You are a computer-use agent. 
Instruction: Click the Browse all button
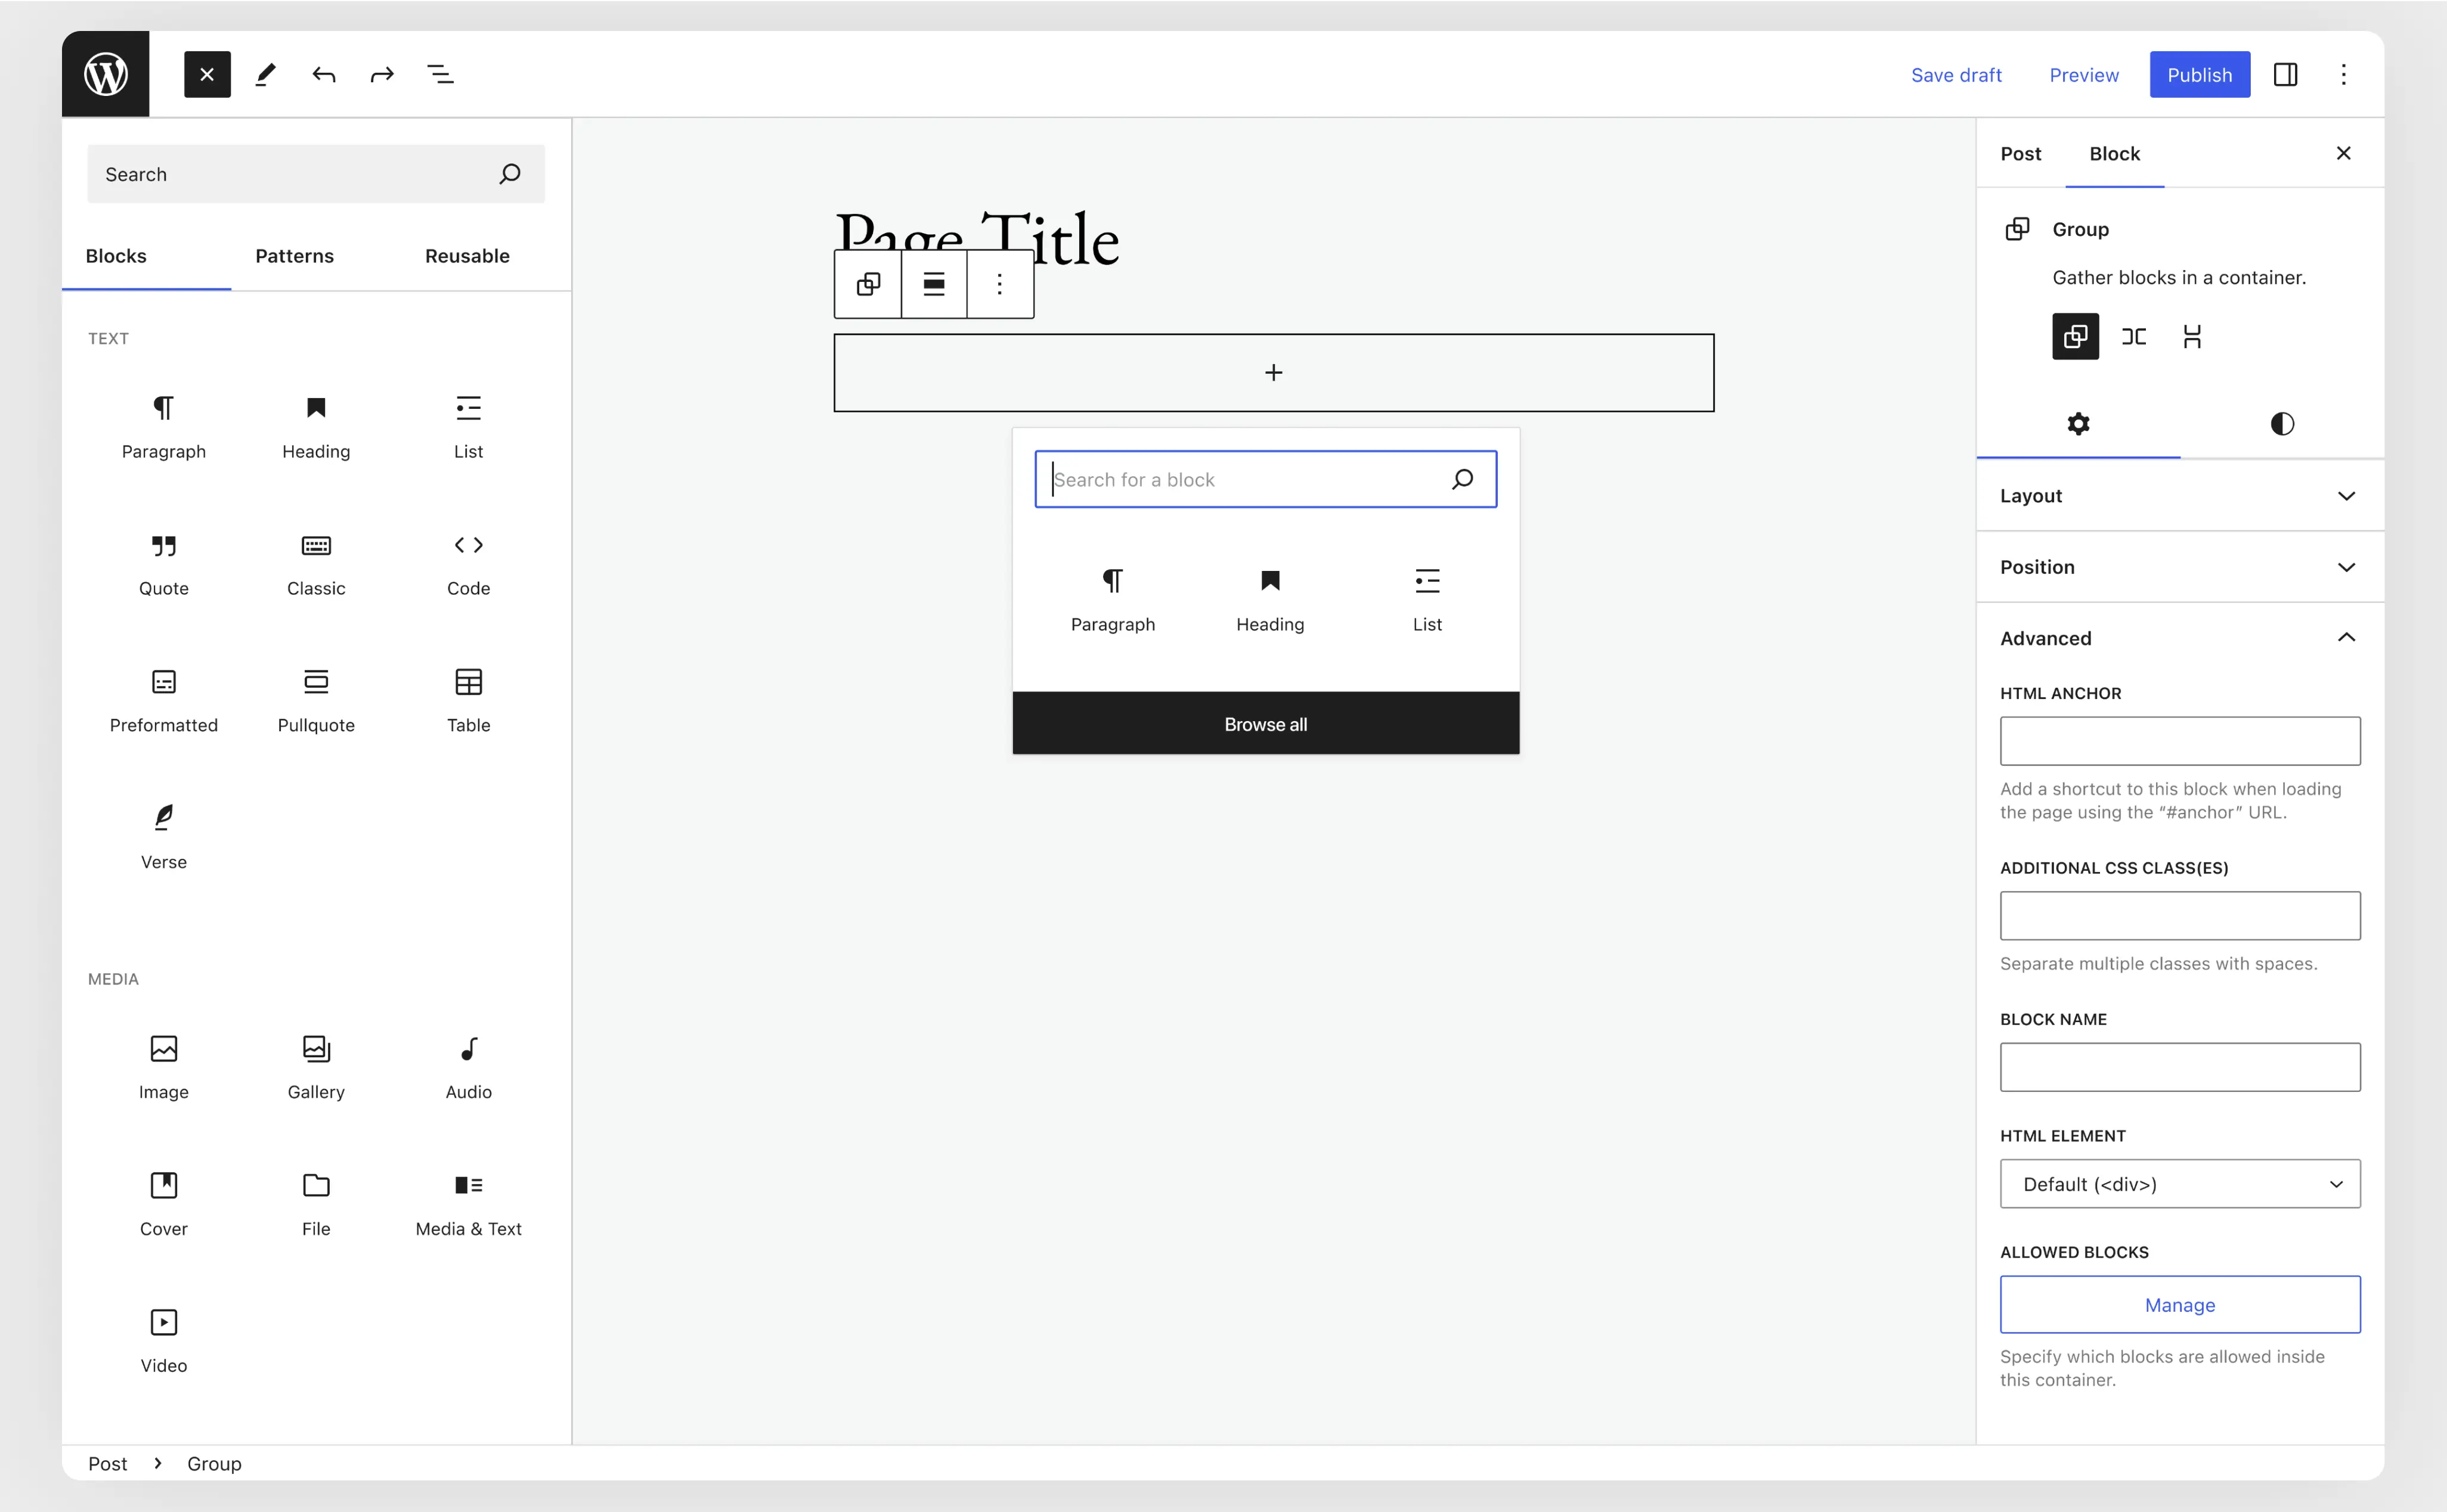tap(1265, 724)
